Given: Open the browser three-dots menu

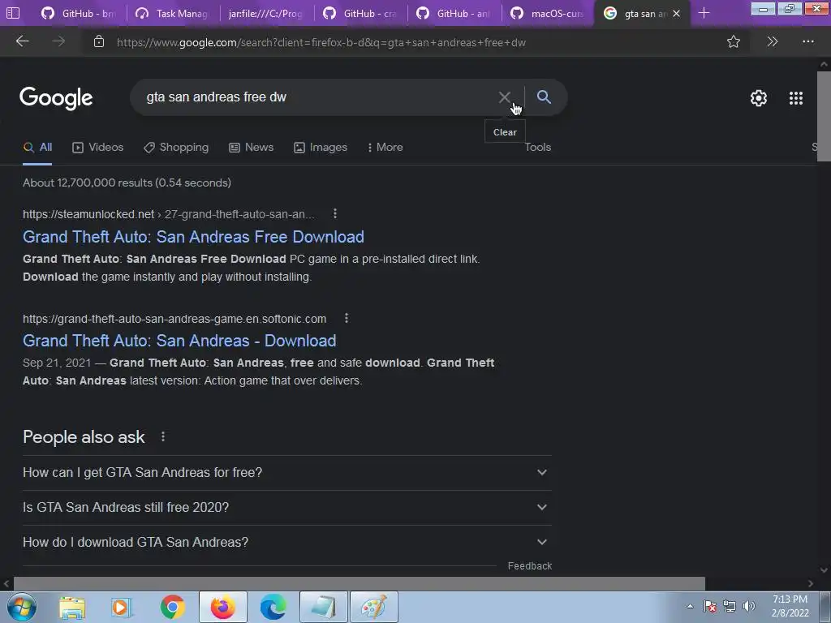Looking at the screenshot, I should [808, 42].
